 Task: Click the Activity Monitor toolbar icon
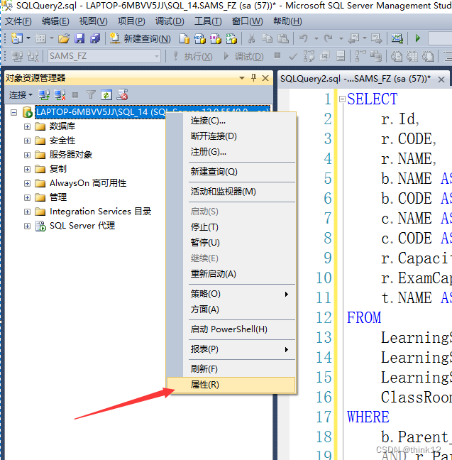[397, 38]
